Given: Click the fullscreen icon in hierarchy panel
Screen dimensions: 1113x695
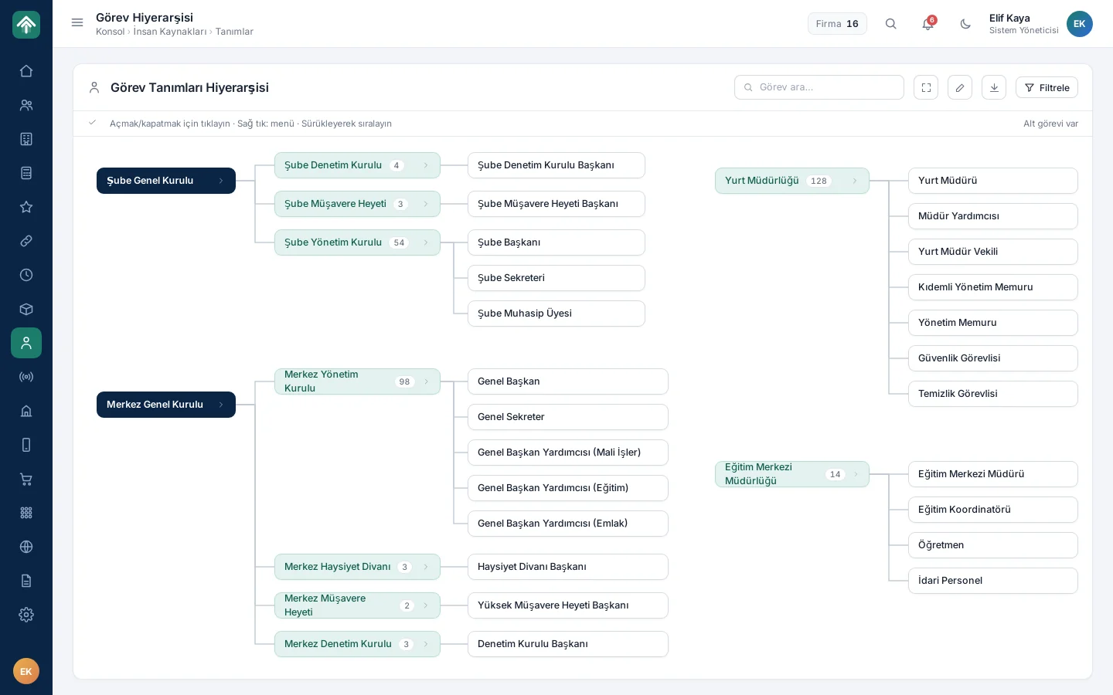Looking at the screenshot, I should click(x=926, y=87).
